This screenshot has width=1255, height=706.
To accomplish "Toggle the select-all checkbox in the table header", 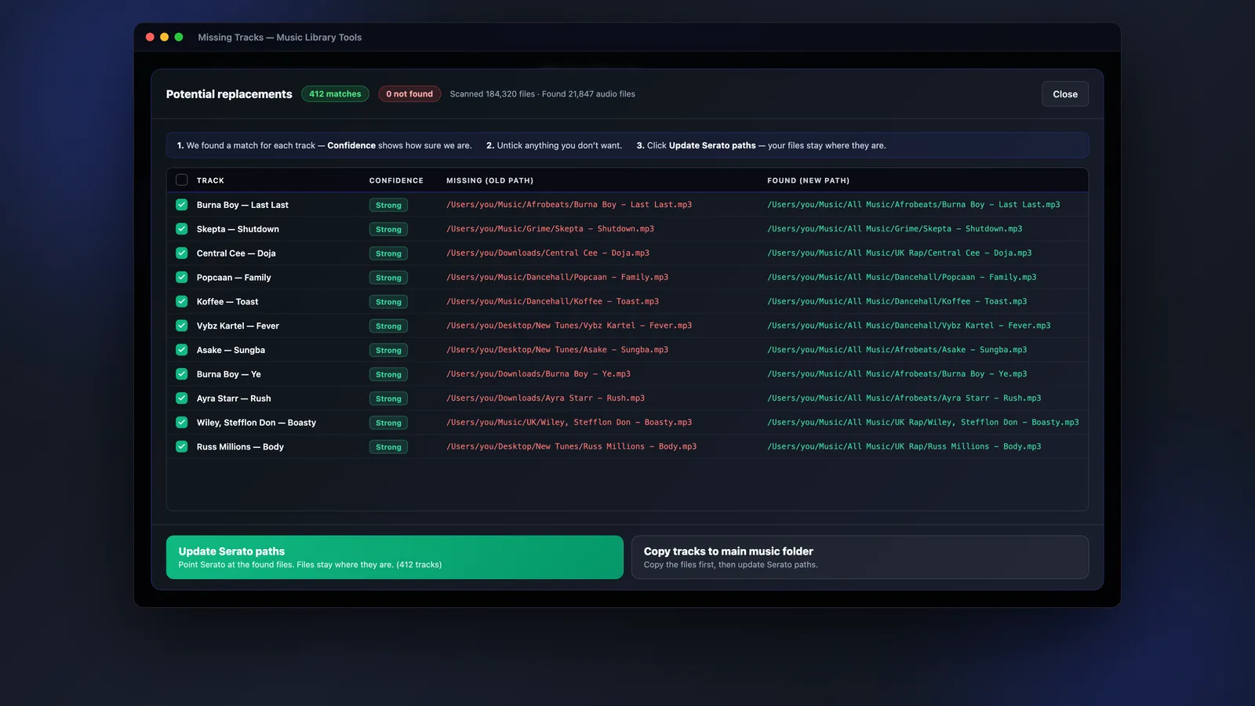I will 182,180.
